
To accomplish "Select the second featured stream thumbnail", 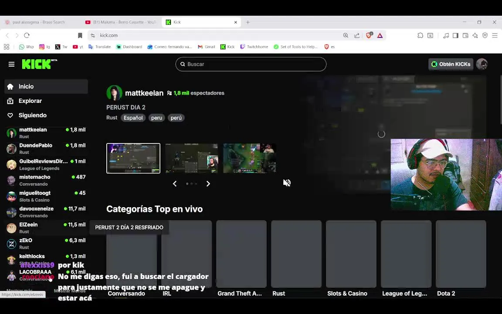I will [191, 158].
